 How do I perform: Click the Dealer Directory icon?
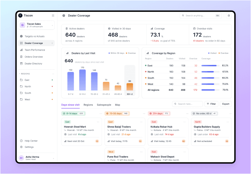click(21, 63)
